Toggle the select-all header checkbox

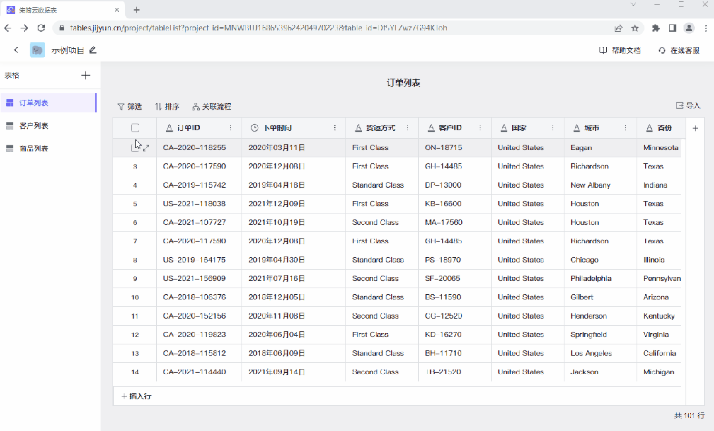pos(135,128)
